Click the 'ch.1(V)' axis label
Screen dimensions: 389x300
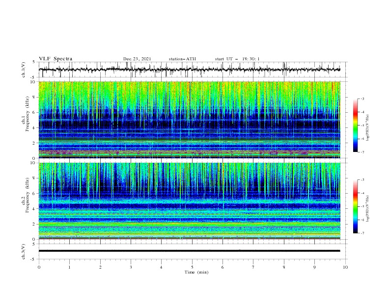(24, 70)
